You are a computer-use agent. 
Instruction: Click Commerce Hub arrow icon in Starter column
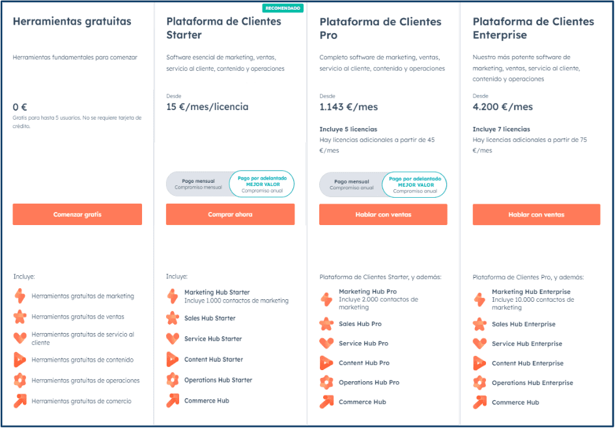(173, 401)
